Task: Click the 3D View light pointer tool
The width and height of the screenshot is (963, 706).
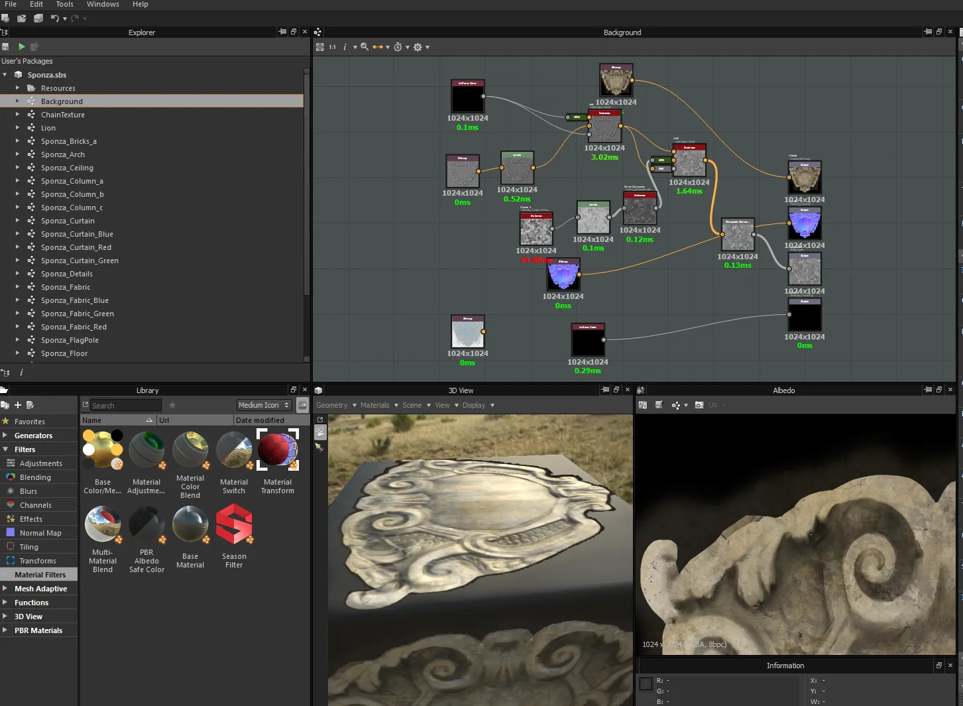Action: point(319,447)
